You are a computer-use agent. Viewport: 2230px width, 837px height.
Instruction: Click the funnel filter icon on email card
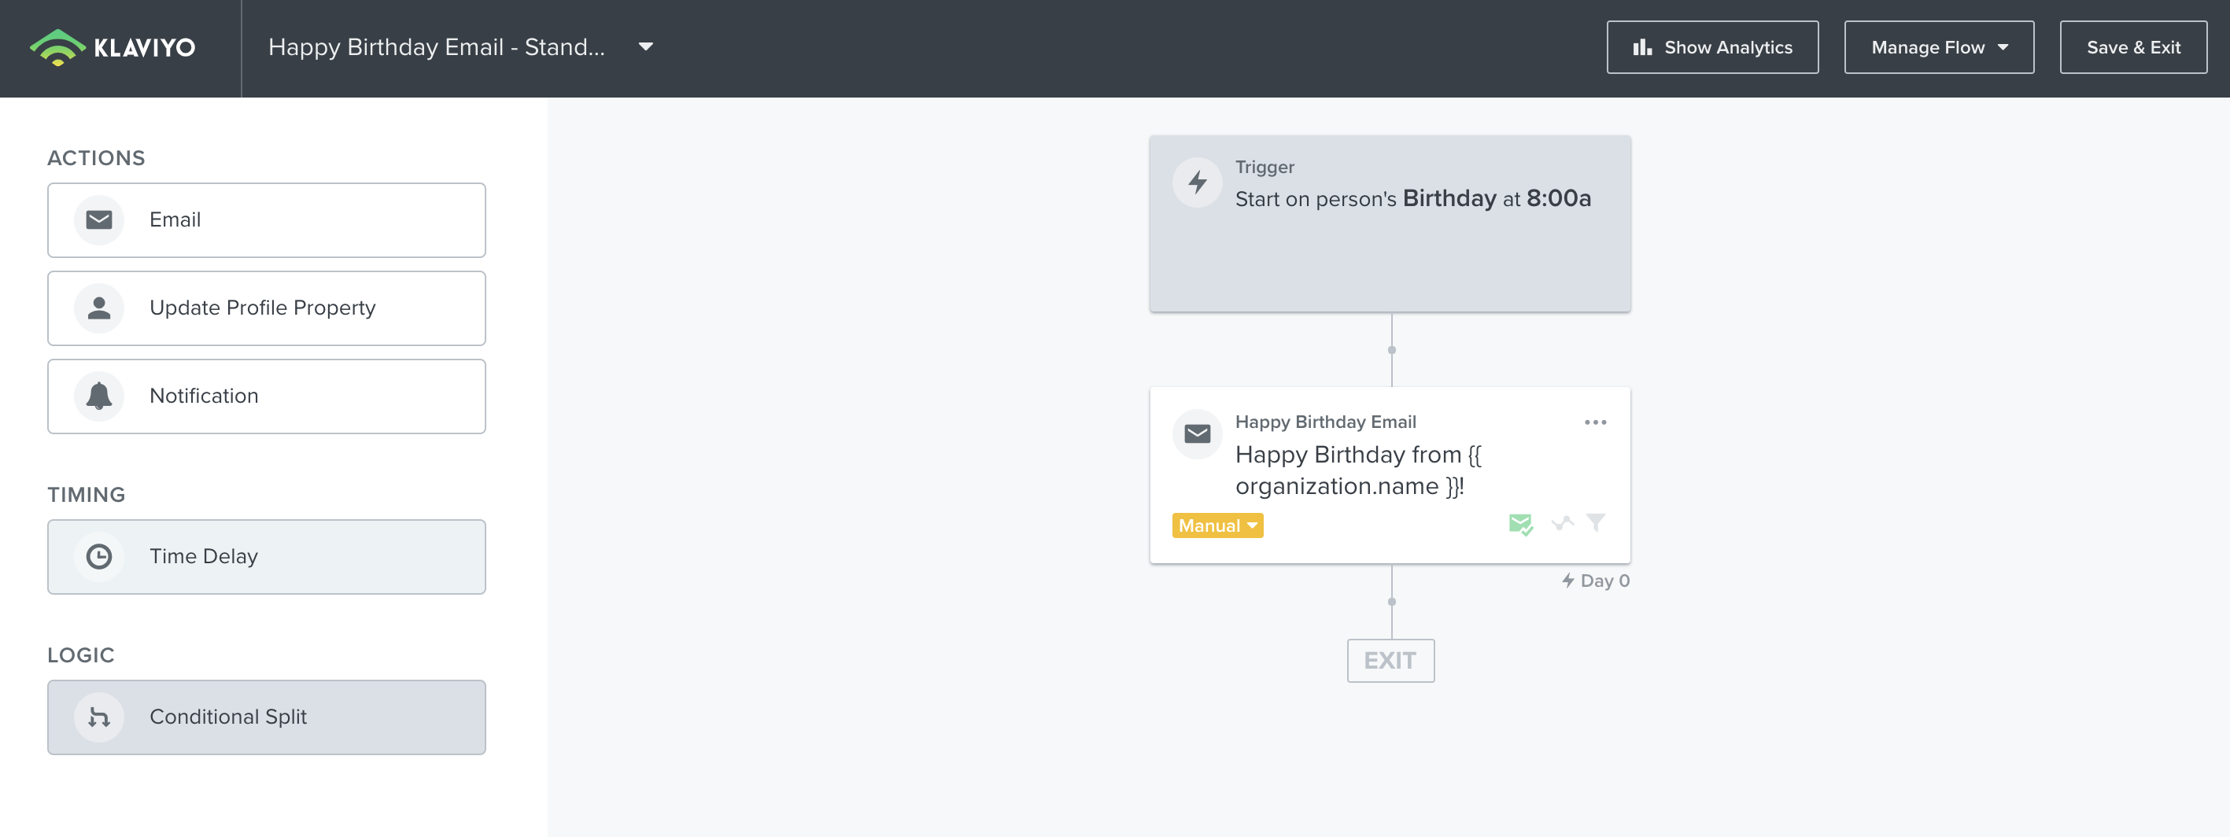(x=1596, y=522)
